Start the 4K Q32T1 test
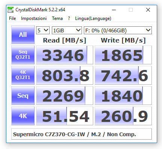This screenshot has height=149, width=162. [x=23, y=75]
